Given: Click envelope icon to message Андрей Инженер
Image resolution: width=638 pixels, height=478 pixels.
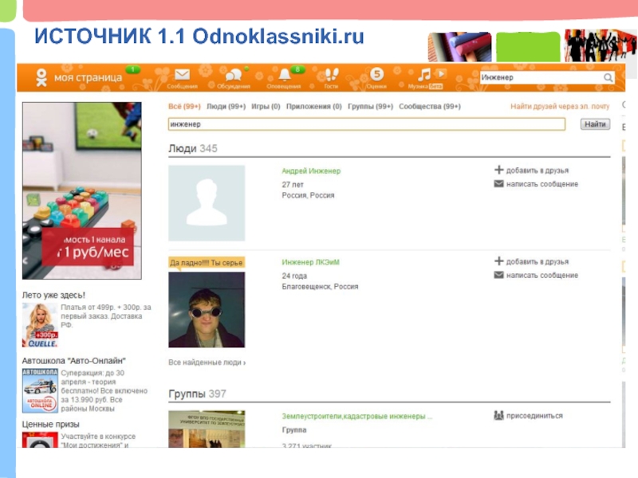Looking at the screenshot, I should tap(499, 184).
